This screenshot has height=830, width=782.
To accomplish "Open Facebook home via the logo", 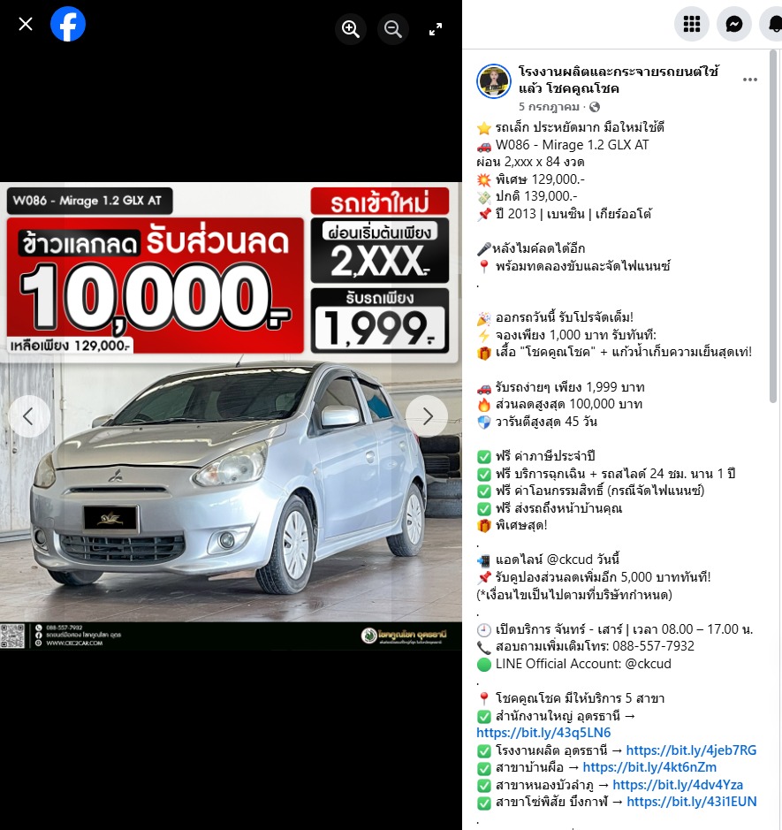I will coord(68,24).
